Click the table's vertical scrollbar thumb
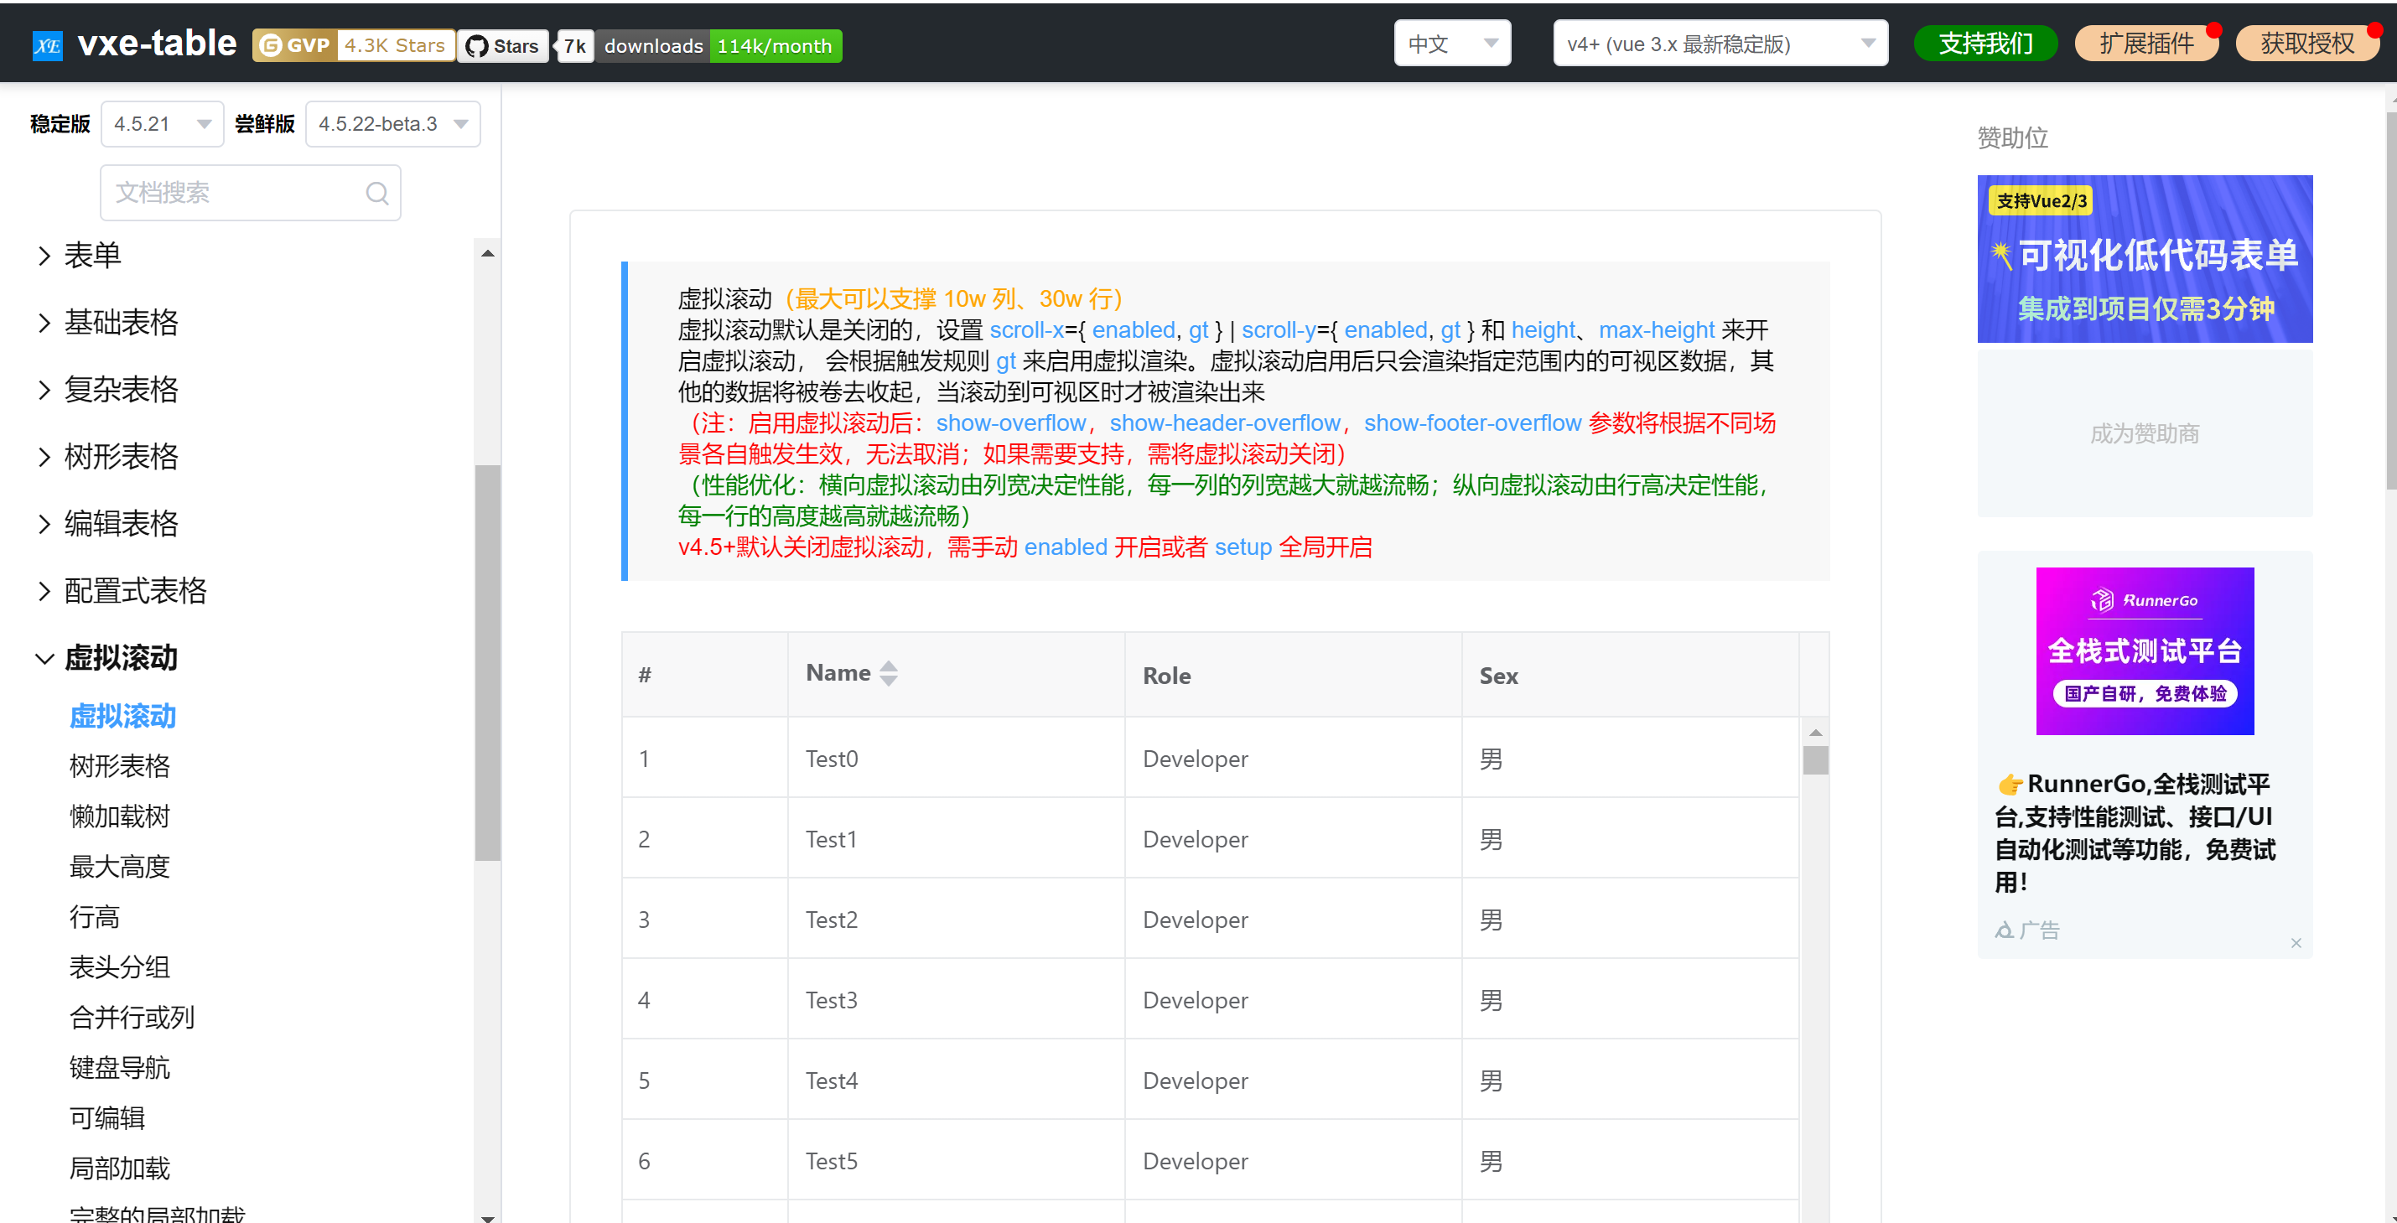 1814,759
